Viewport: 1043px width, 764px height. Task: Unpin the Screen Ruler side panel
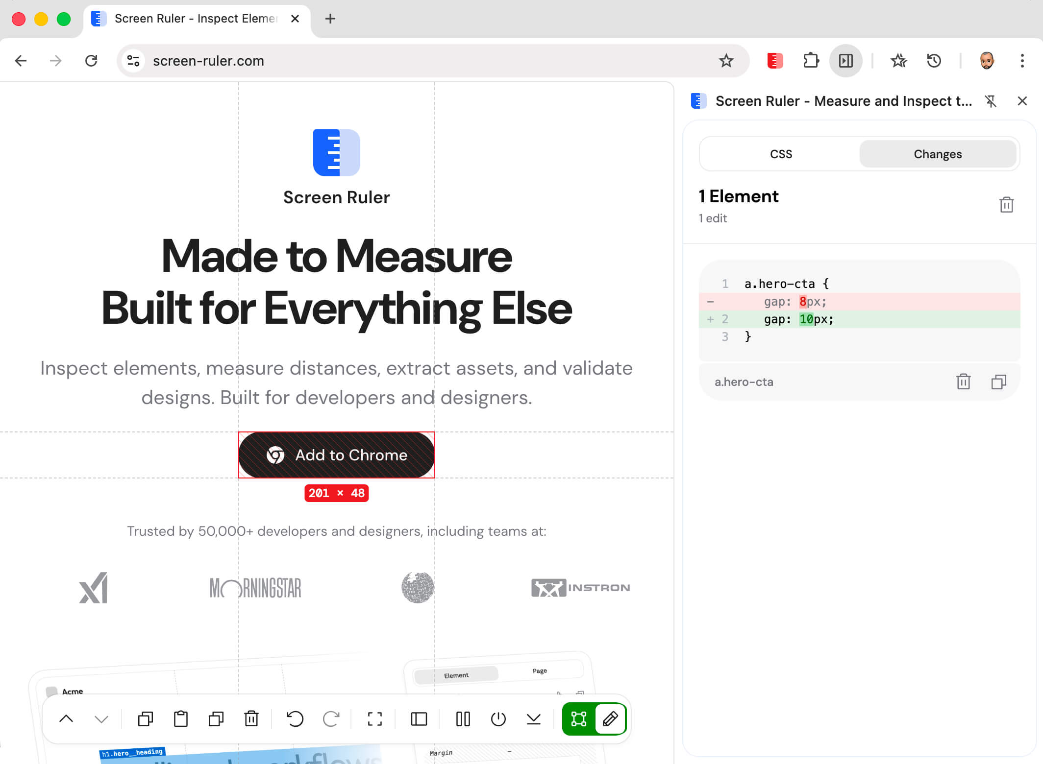[x=991, y=101]
